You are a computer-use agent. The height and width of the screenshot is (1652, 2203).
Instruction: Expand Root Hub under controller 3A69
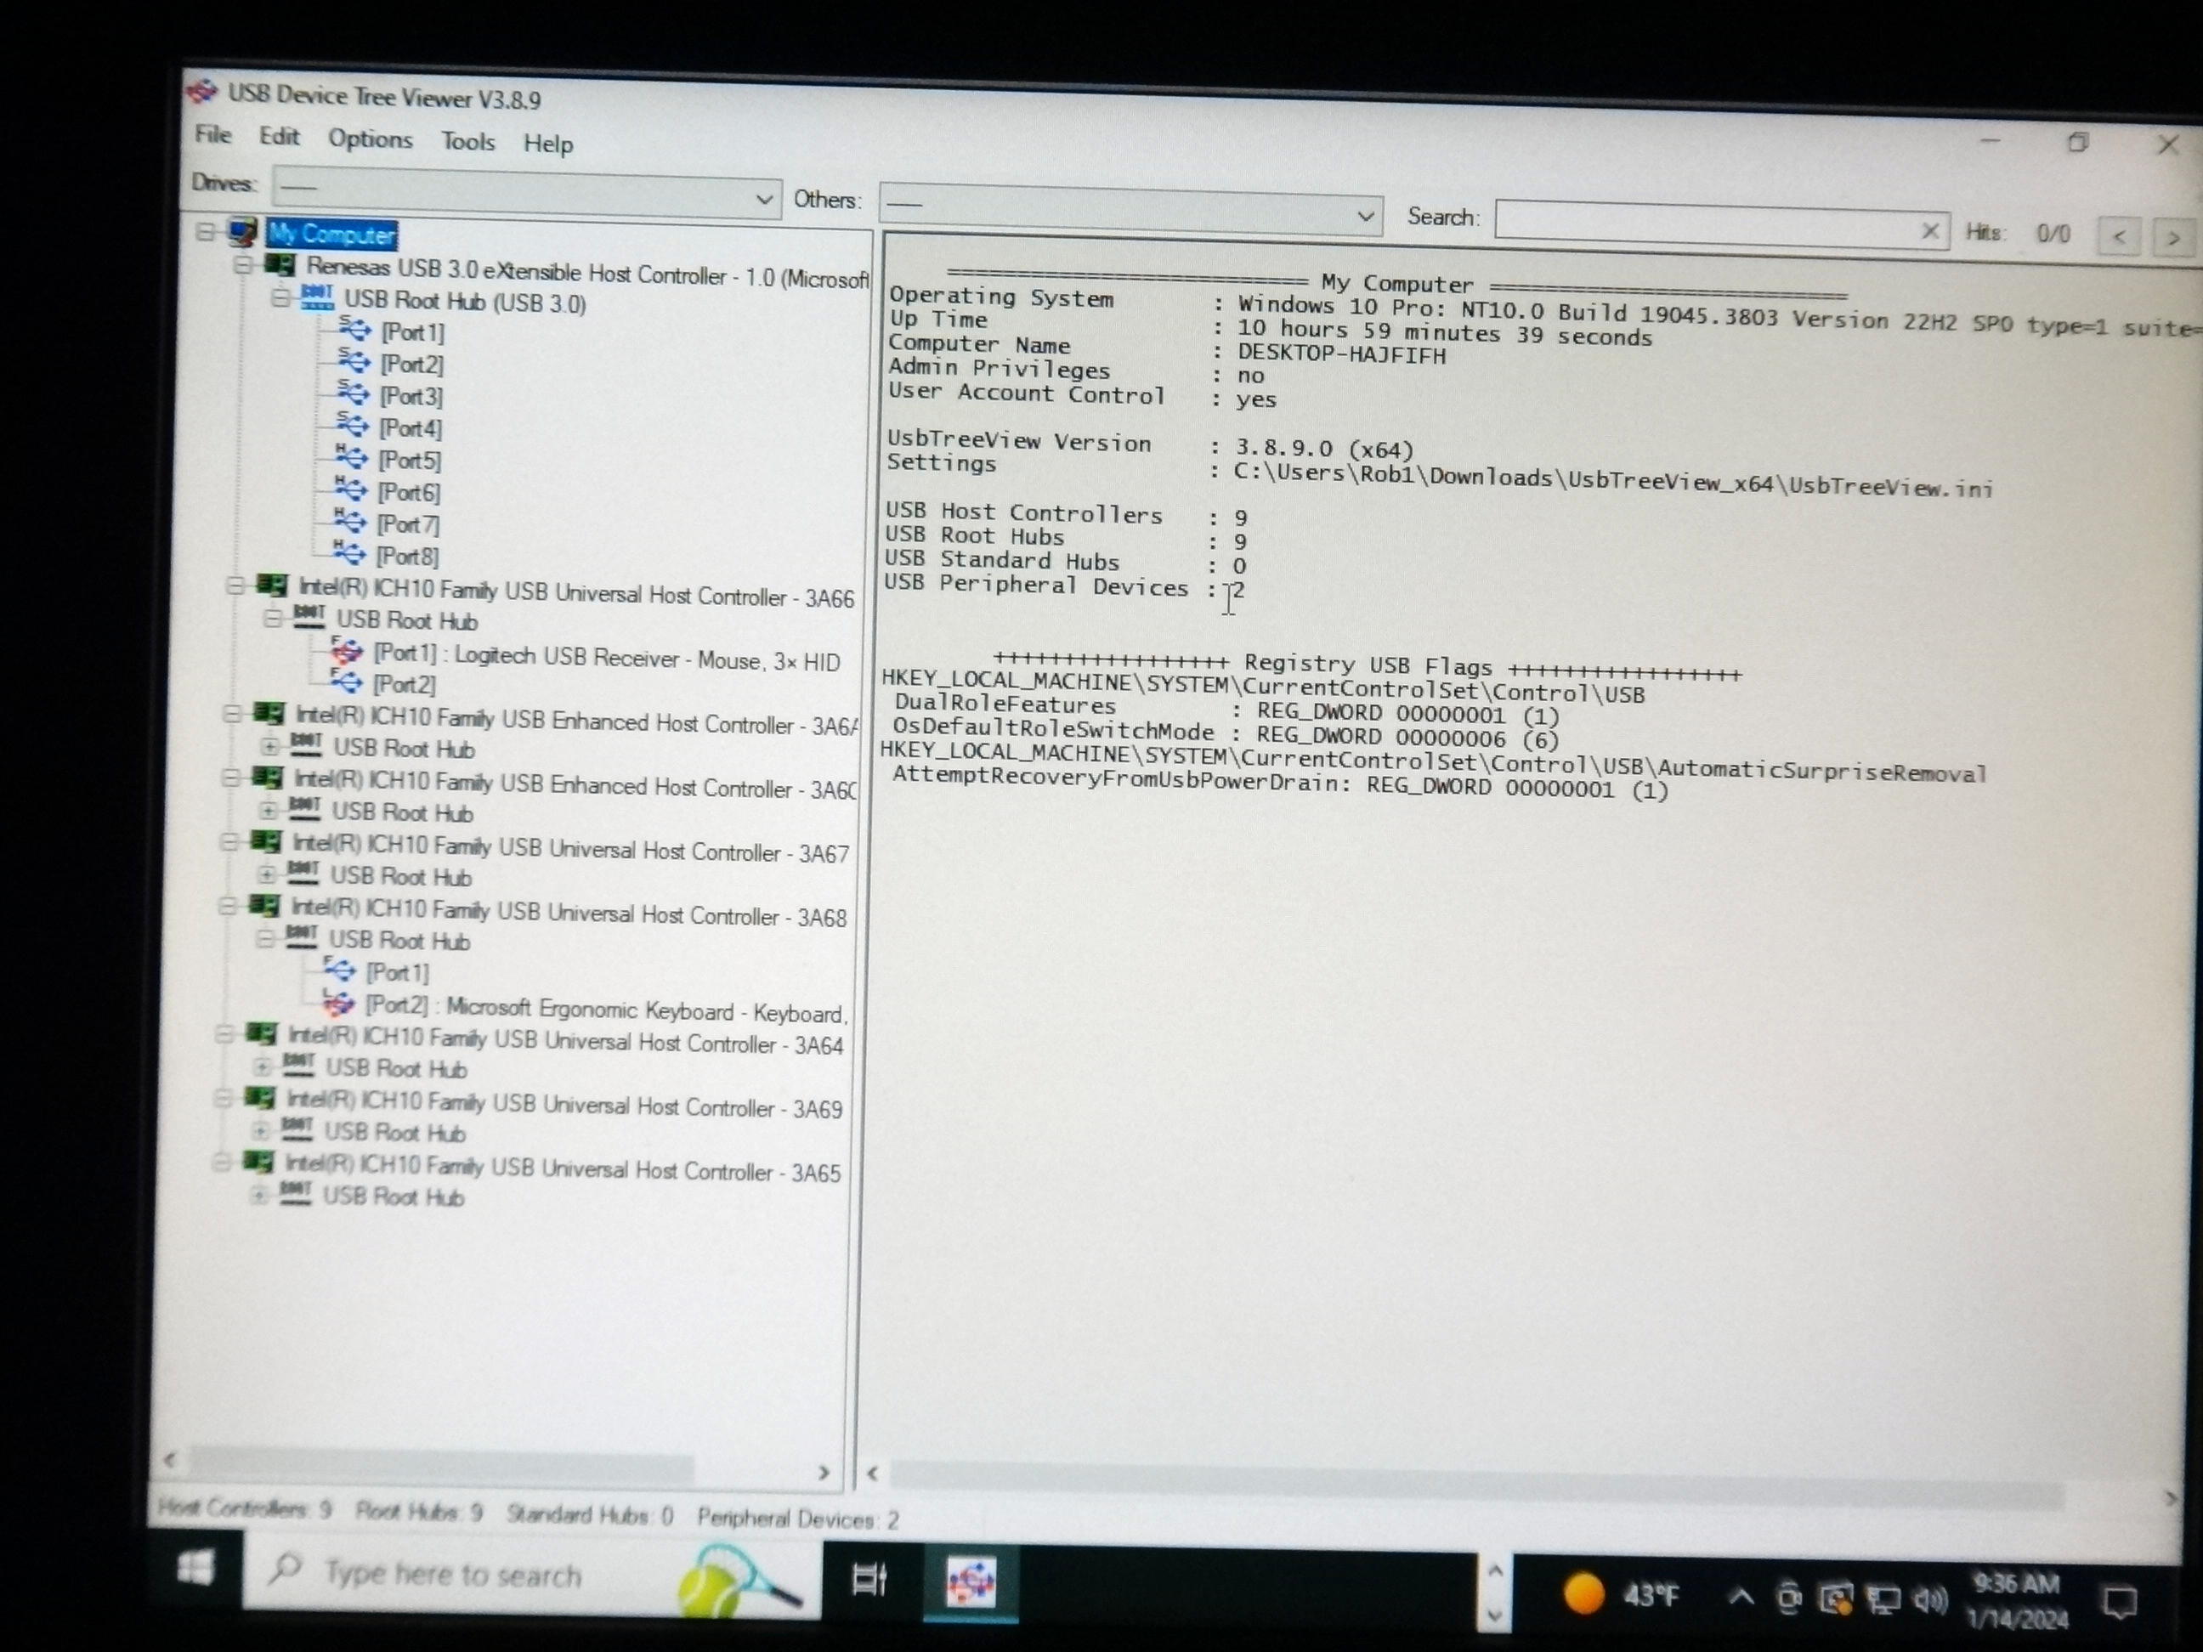[x=259, y=1130]
